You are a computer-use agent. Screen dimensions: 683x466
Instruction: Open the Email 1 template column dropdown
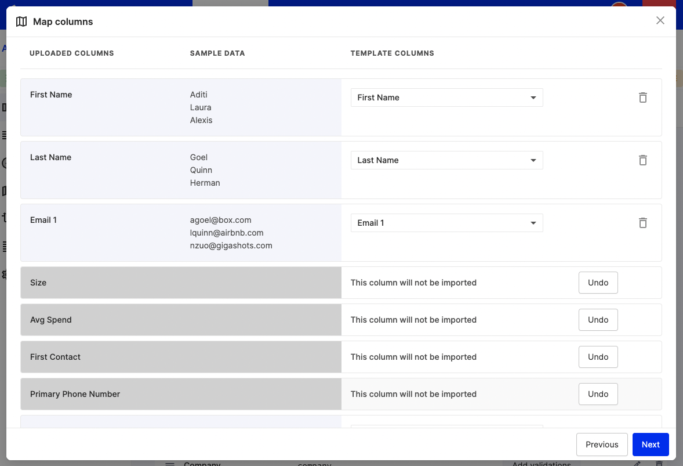coord(446,223)
